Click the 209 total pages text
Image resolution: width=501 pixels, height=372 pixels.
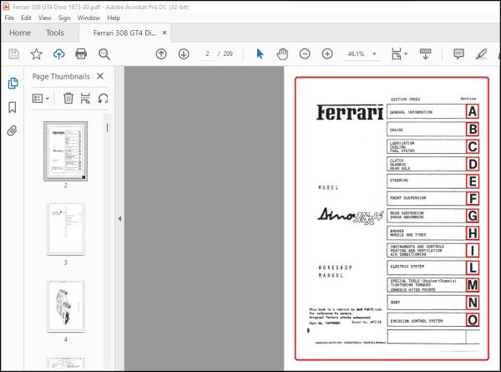228,54
